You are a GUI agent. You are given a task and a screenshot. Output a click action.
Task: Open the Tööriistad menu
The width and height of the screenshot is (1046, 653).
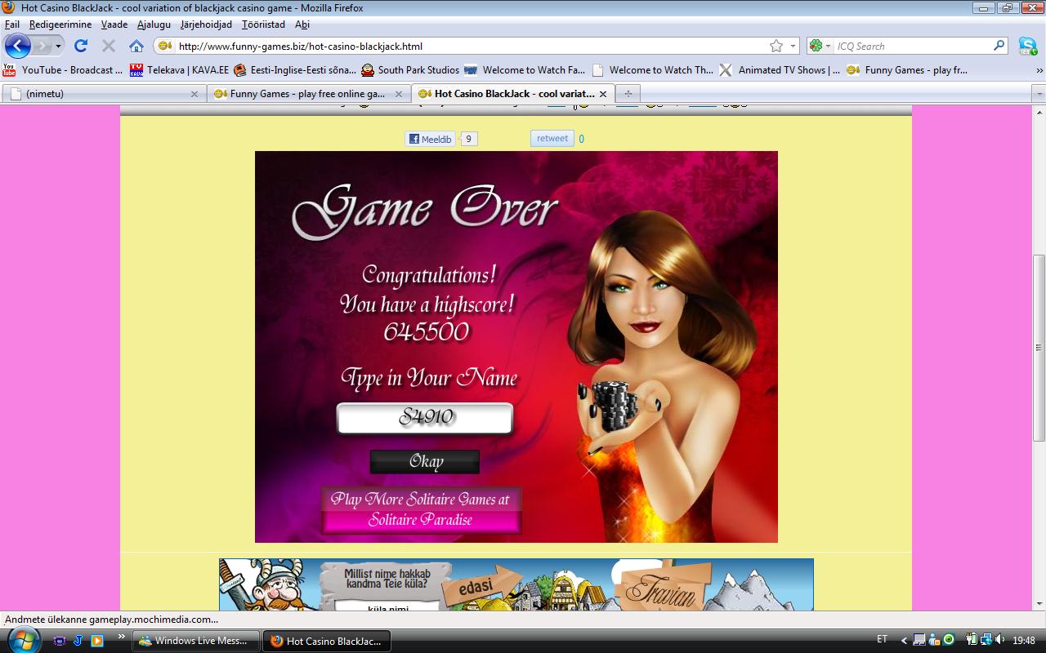264,24
